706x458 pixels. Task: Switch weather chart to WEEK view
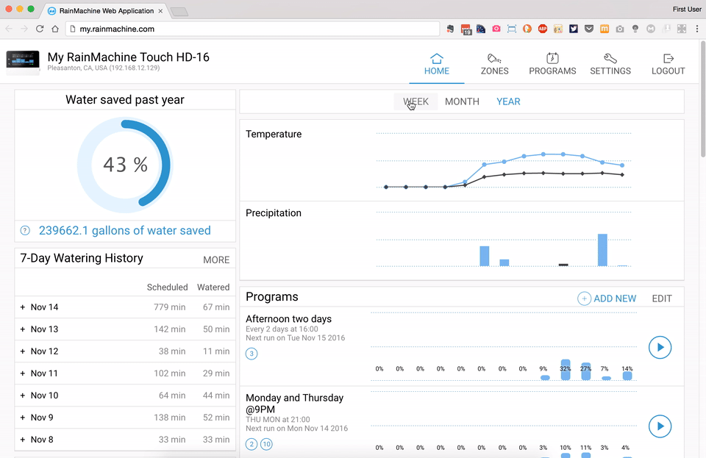pyautogui.click(x=416, y=101)
